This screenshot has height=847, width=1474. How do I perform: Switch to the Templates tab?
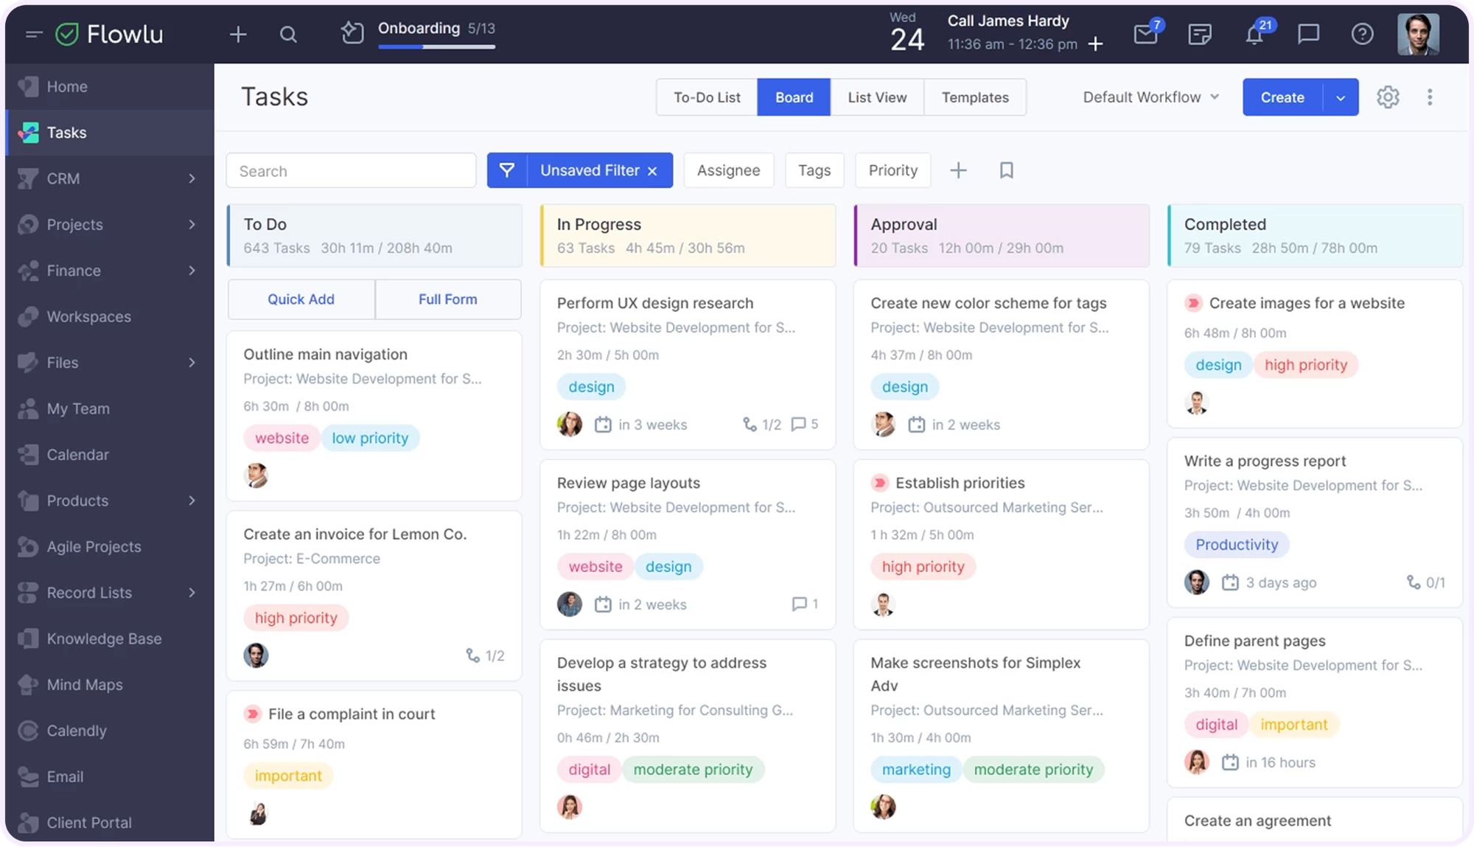975,97
